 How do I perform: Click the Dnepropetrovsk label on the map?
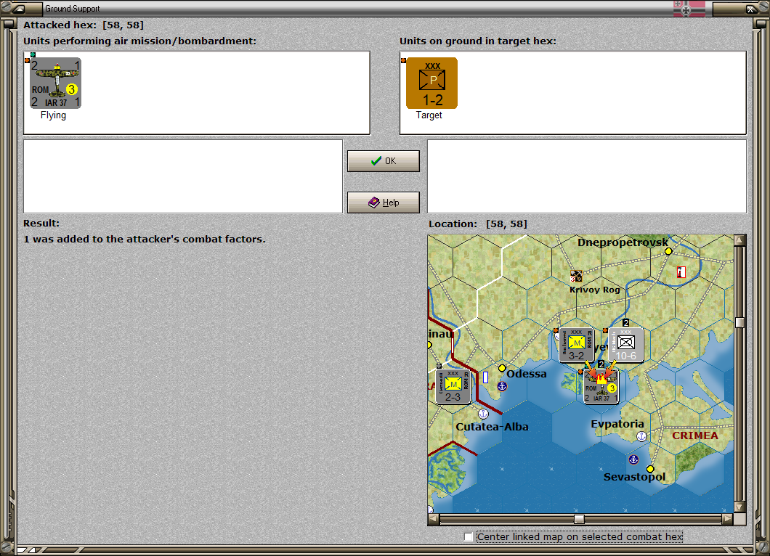(x=623, y=242)
